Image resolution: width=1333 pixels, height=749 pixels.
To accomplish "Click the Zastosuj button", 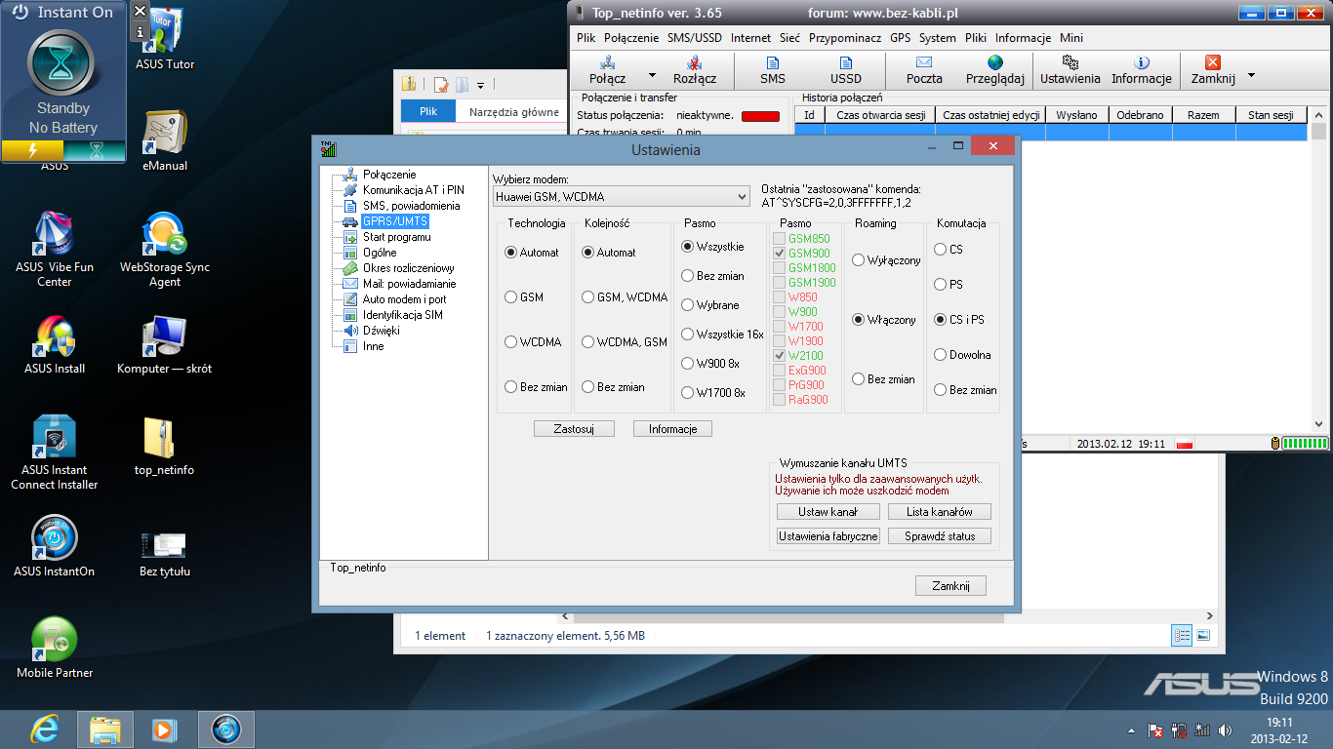I will click(x=574, y=429).
